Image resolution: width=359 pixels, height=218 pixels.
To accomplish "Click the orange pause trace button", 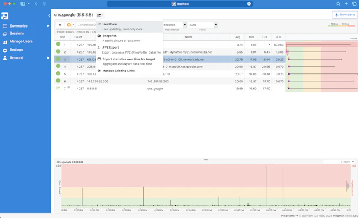I will click(x=68, y=25).
